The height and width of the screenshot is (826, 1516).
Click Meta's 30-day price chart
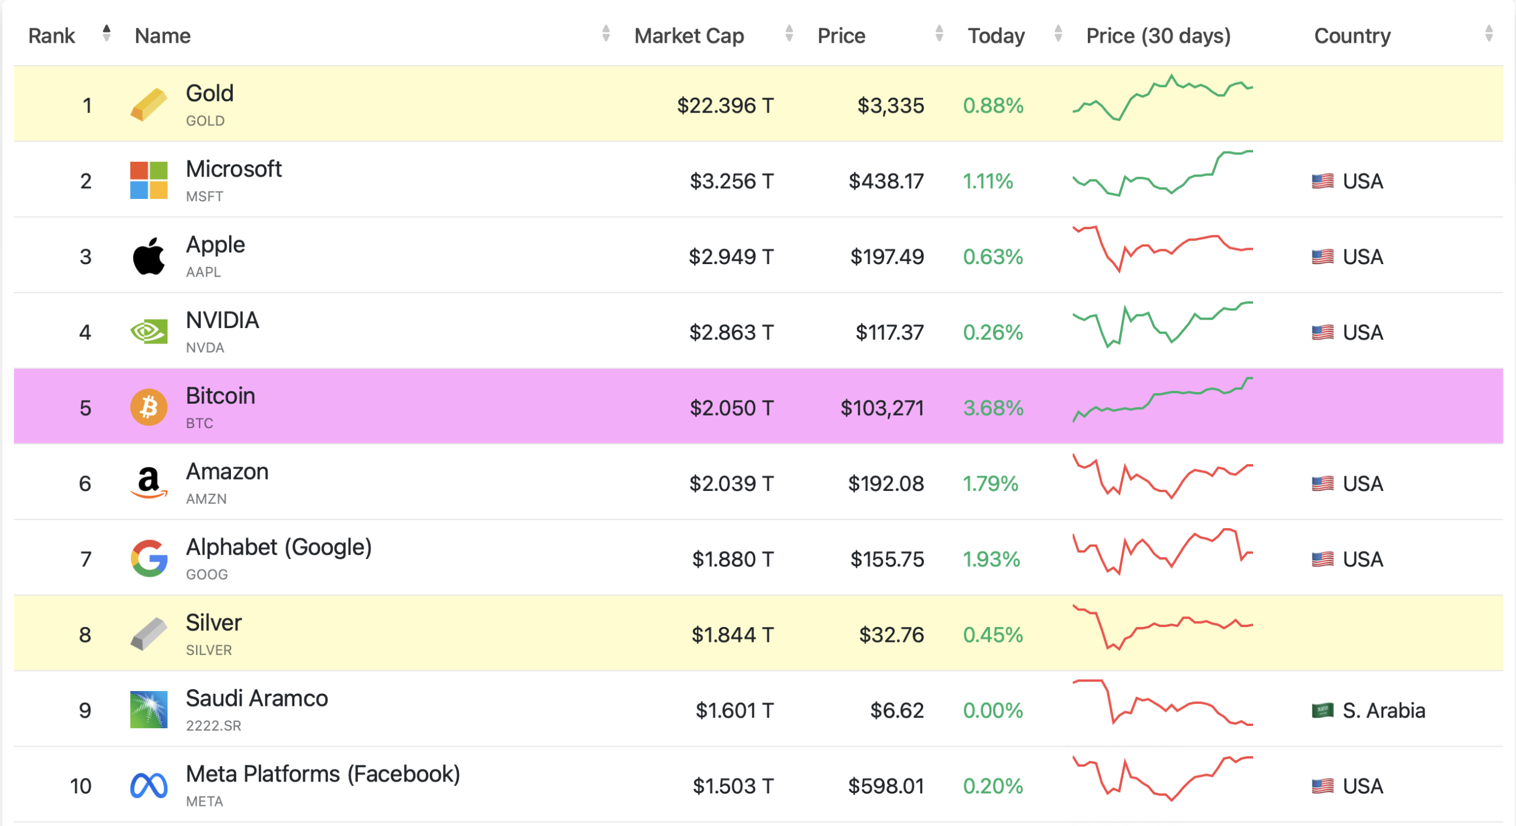1162,779
